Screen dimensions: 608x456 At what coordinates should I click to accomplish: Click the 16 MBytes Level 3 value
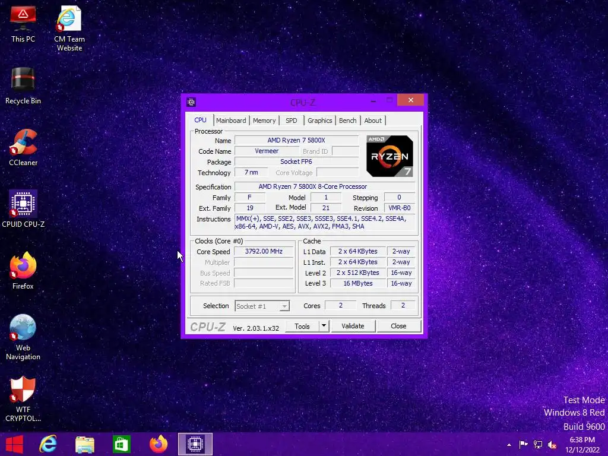point(358,283)
